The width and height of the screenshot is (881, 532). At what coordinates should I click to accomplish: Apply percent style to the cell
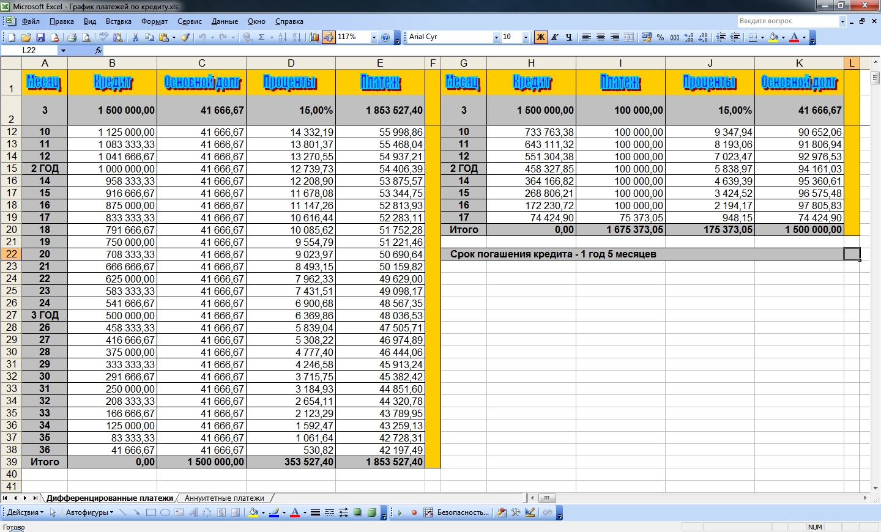pyautogui.click(x=660, y=37)
